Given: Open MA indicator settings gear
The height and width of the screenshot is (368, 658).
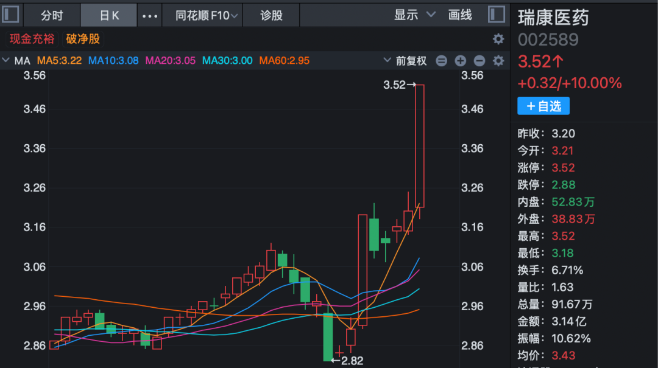Looking at the screenshot, I should click(x=498, y=61).
